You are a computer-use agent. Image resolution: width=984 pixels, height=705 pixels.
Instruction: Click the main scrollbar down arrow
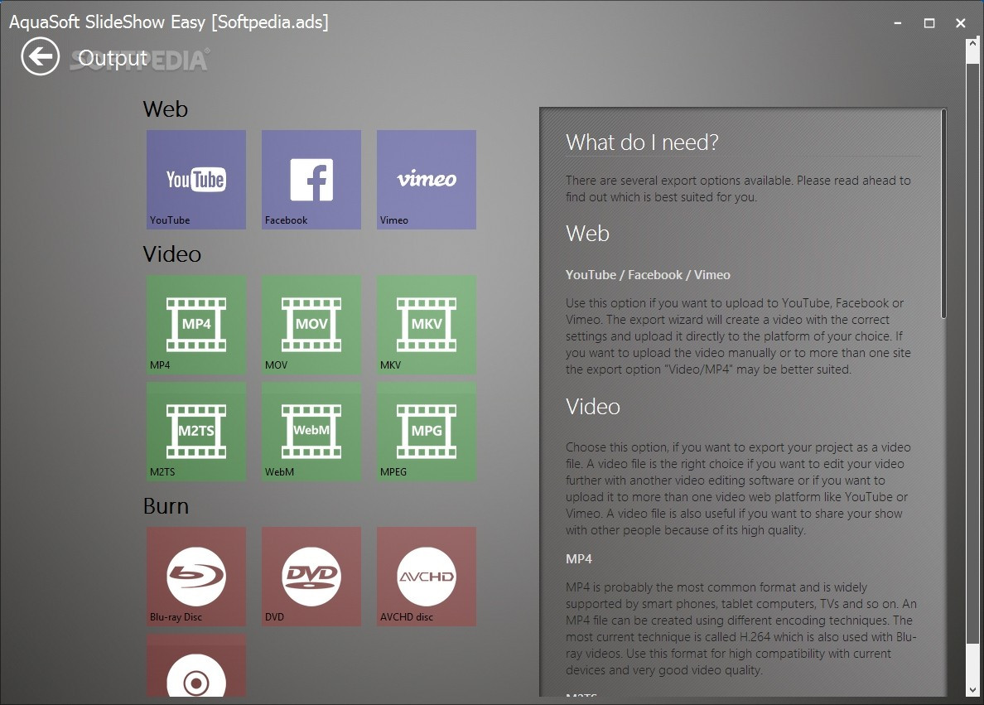click(972, 690)
